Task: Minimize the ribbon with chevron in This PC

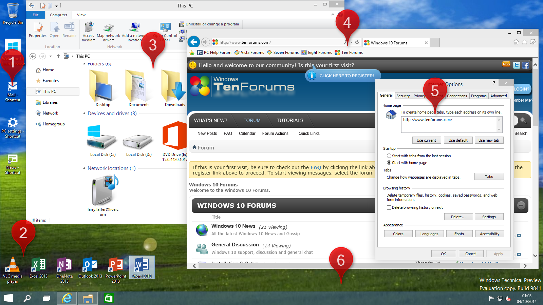Action: [x=333, y=15]
